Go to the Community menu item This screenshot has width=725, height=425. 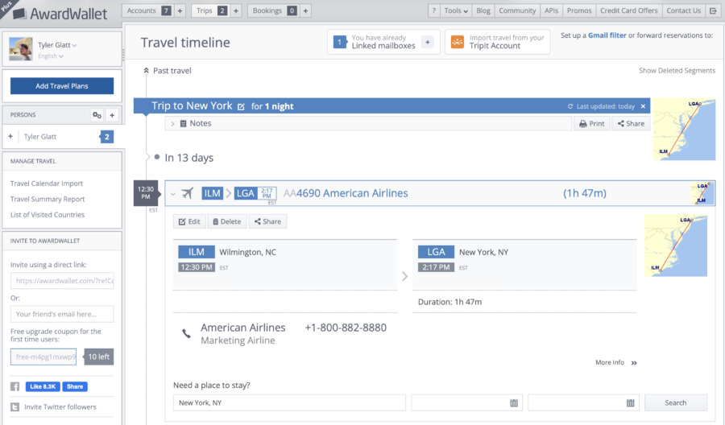[517, 10]
